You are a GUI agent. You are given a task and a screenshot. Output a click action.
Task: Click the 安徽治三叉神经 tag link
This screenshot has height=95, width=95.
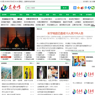pyautogui.click(x=16, y=25)
